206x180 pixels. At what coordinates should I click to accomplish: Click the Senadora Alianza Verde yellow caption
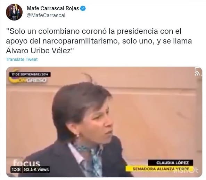(x=159, y=169)
